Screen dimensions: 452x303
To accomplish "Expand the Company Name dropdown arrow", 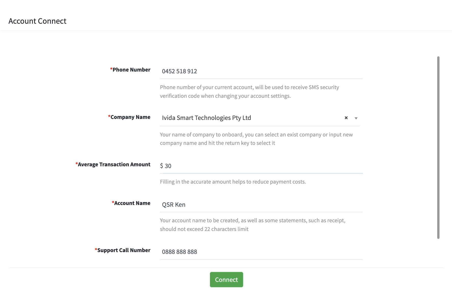I will (x=356, y=118).
